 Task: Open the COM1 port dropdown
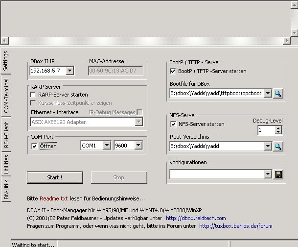coord(107,146)
